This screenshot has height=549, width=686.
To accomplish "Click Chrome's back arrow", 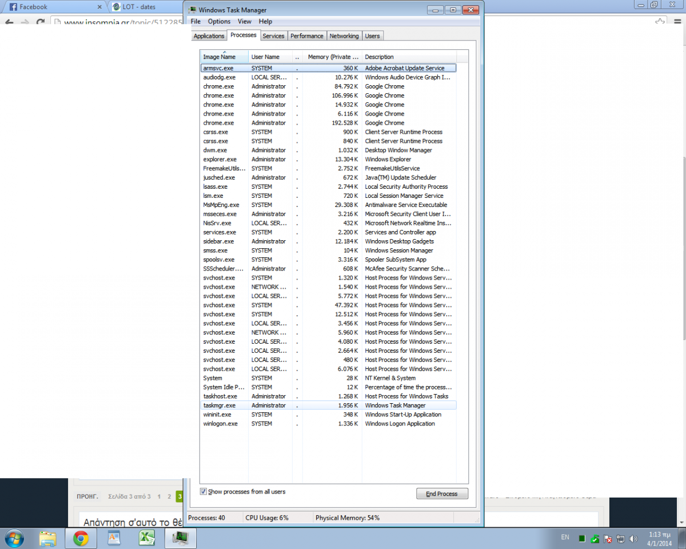I will pyautogui.click(x=9, y=22).
